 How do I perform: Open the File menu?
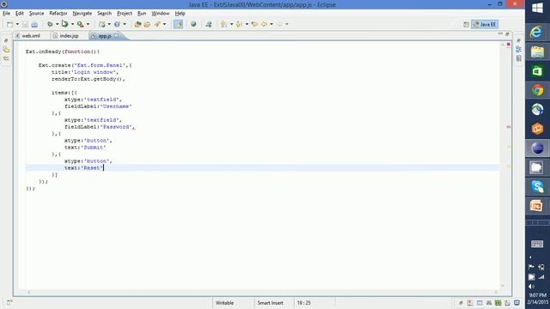tap(6, 14)
